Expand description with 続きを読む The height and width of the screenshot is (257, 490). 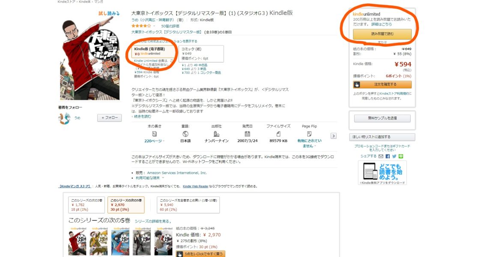click(142, 117)
